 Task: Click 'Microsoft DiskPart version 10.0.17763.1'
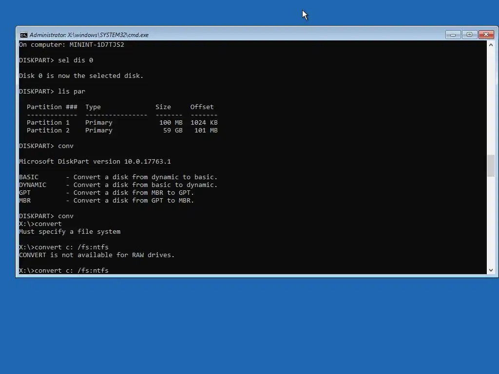point(95,162)
